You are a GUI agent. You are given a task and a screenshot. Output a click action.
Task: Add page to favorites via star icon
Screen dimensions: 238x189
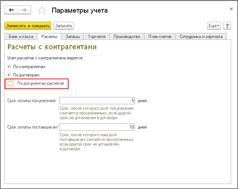(42, 10)
